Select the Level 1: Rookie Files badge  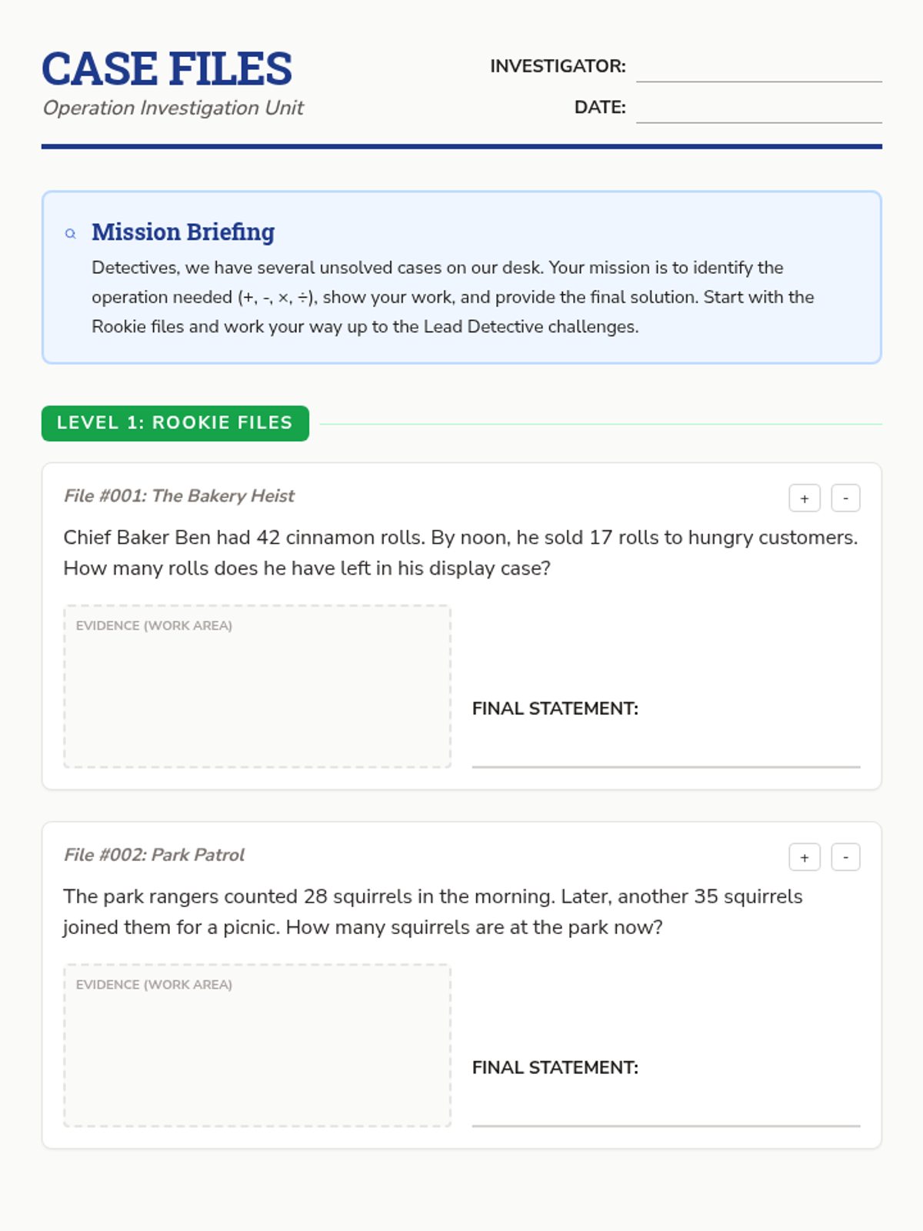tap(175, 423)
